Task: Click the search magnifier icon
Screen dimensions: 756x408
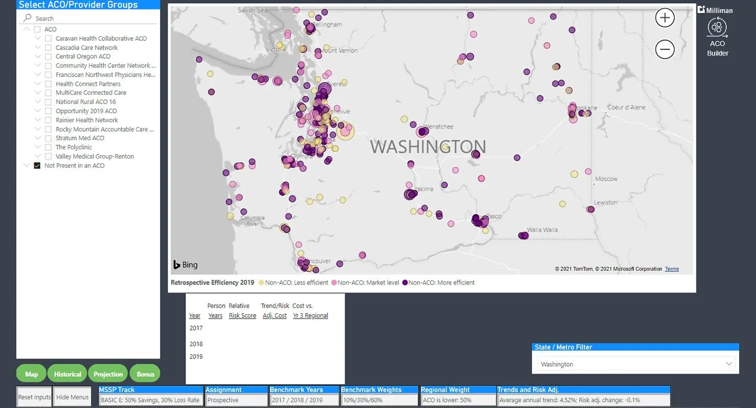Action: 28,18
